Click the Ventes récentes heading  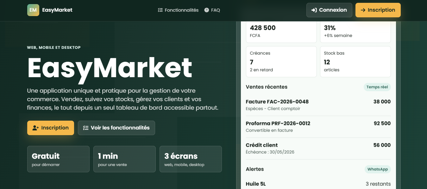coord(267,87)
